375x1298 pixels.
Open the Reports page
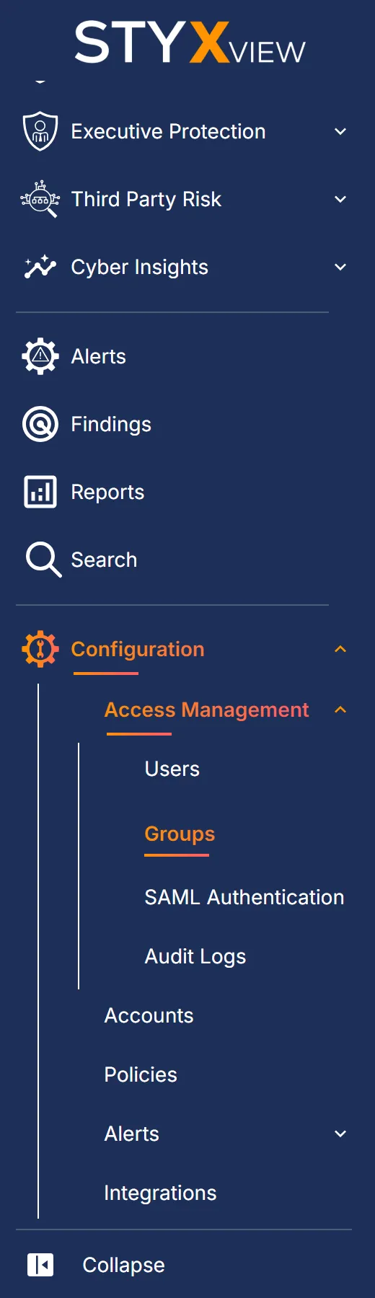pyautogui.click(x=107, y=492)
